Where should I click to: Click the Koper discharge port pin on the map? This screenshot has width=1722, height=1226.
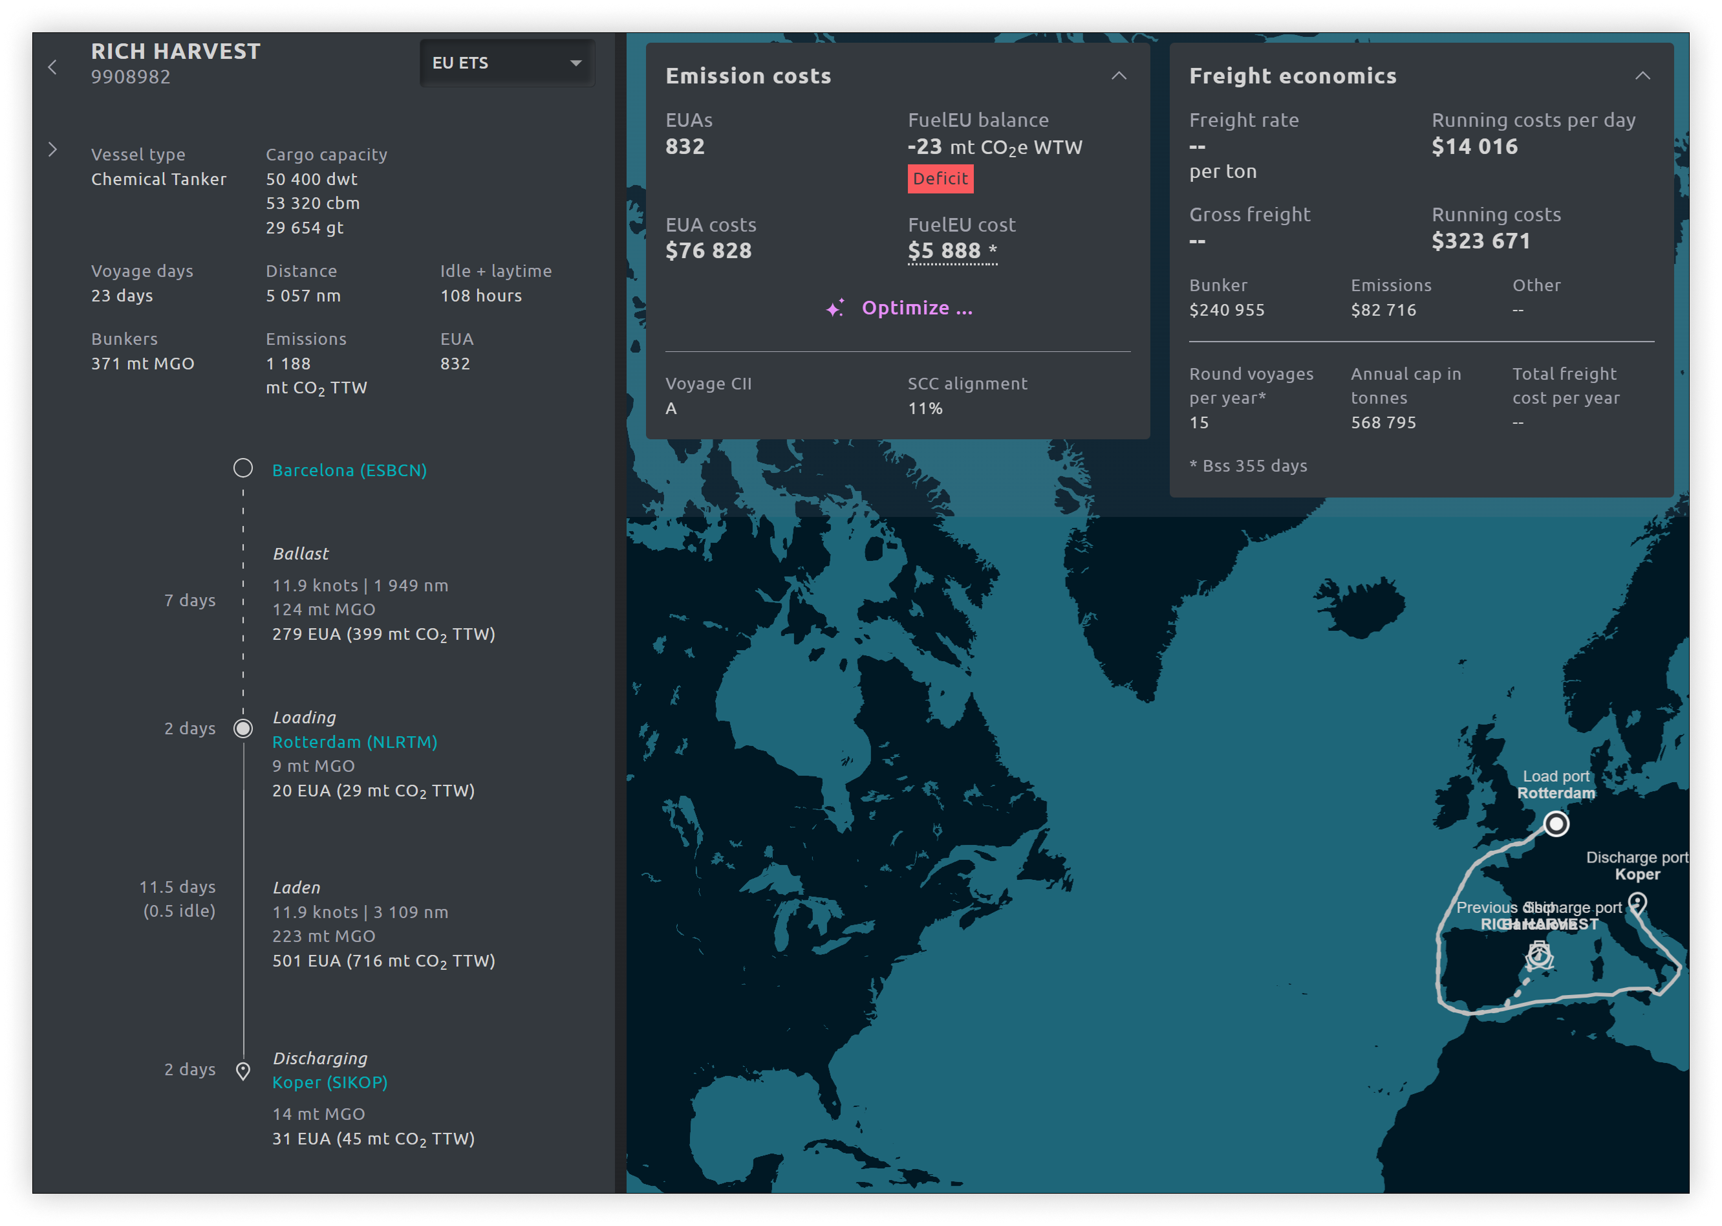coord(1637,903)
